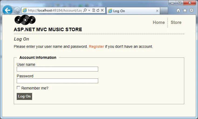Click the search magnifier in address bar
Image resolution: width=198 pixels, height=119 pixels.
[x=85, y=10]
